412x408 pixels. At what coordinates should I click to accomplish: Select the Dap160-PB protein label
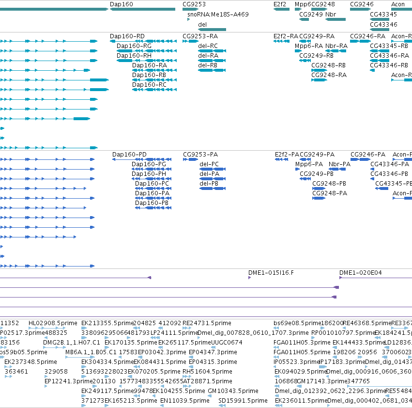click(x=152, y=203)
